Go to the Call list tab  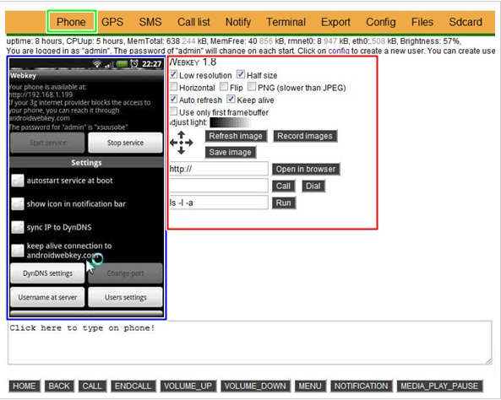coord(193,22)
